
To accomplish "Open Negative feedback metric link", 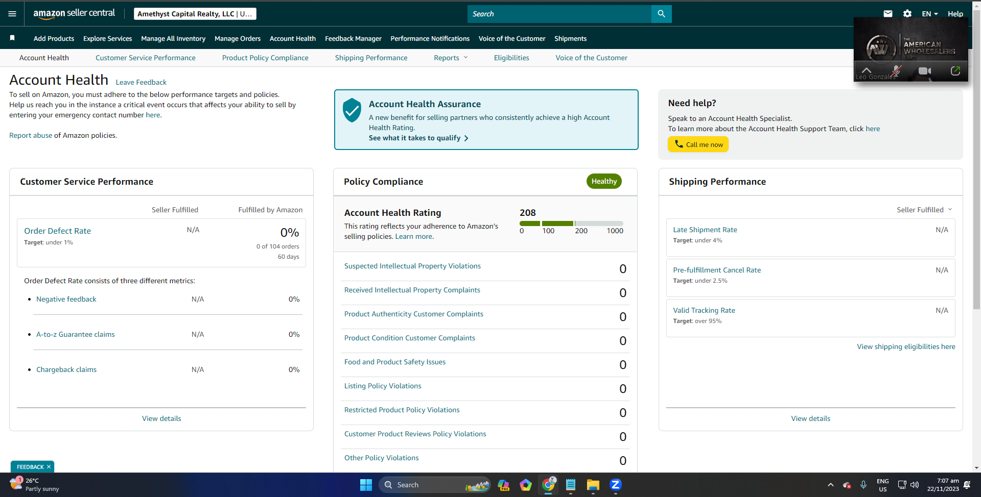I will click(x=66, y=299).
